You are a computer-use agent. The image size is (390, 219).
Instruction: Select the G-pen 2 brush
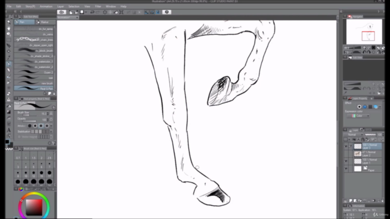[x=34, y=72]
